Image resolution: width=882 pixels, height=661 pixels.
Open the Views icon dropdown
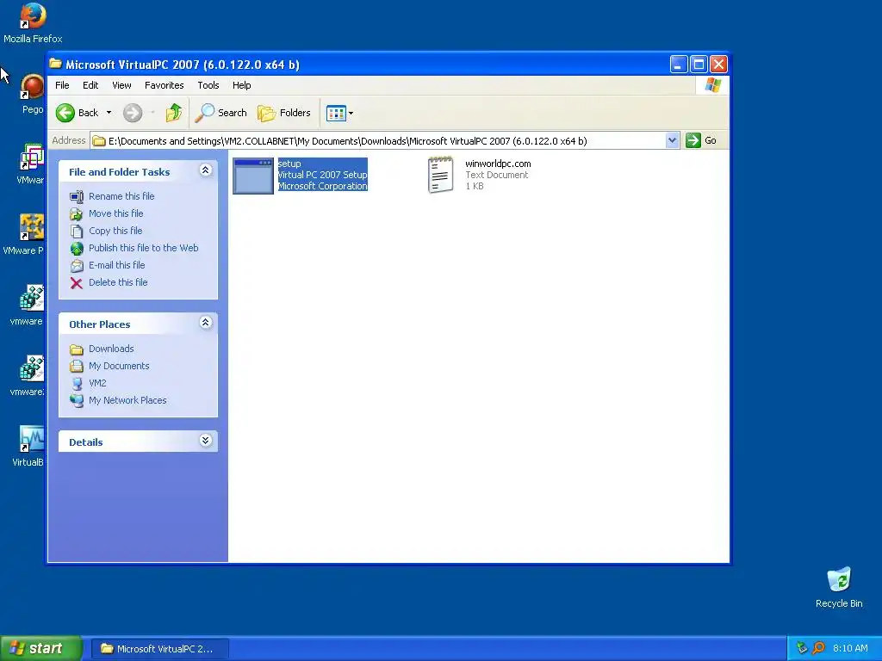pyautogui.click(x=339, y=113)
